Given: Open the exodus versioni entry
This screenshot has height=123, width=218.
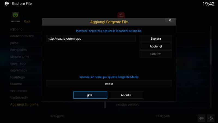Looking at the screenshot, I should click(x=128, y=104).
